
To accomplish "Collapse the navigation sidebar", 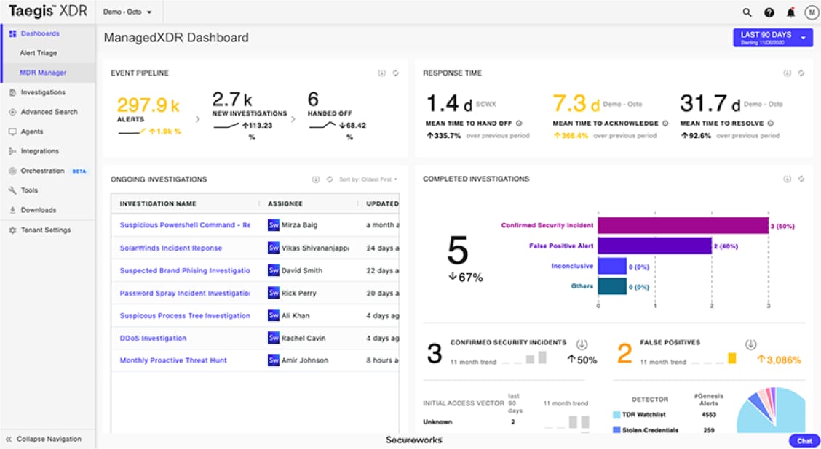I will [x=44, y=439].
